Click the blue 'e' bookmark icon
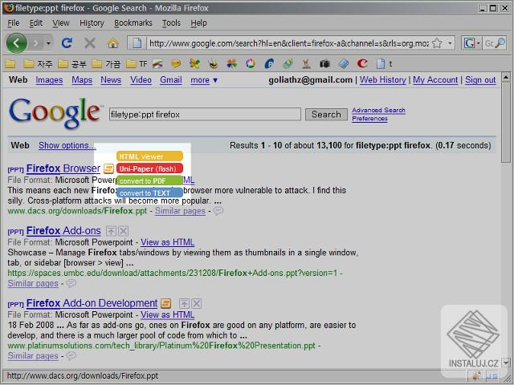 pos(269,64)
